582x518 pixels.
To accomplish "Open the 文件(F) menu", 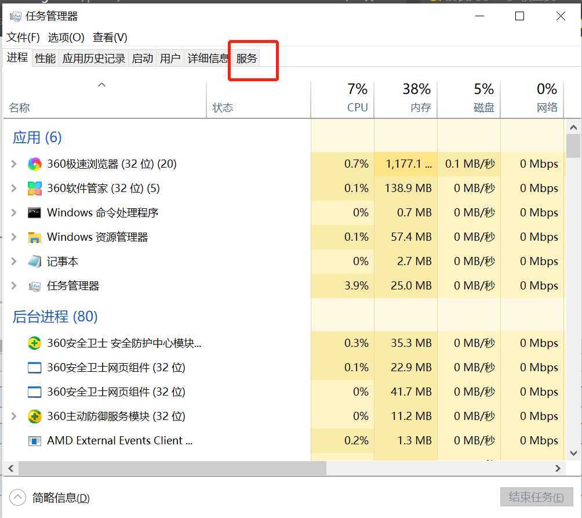I will pyautogui.click(x=23, y=38).
